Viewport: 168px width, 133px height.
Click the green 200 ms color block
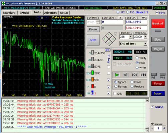[93, 73]
